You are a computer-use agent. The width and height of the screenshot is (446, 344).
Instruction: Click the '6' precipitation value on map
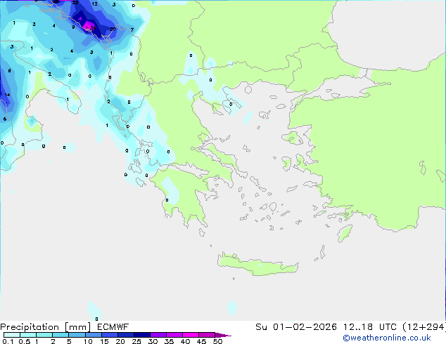[5, 119]
